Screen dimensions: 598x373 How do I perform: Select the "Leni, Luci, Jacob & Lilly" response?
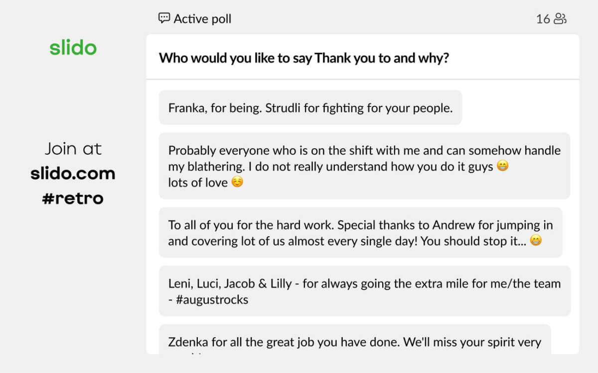point(364,291)
